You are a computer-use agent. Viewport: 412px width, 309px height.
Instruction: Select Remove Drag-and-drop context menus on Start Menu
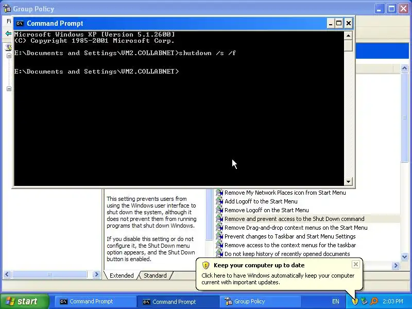coord(296,228)
